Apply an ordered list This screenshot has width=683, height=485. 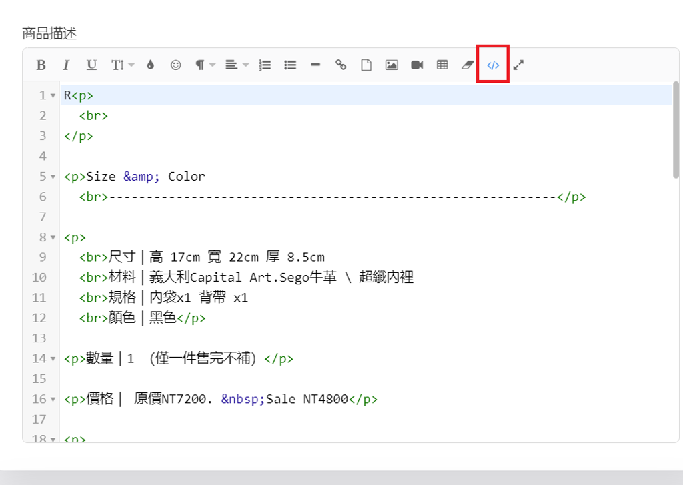point(265,65)
